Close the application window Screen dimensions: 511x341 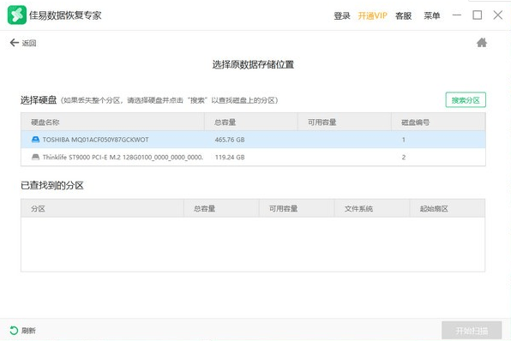click(x=497, y=15)
